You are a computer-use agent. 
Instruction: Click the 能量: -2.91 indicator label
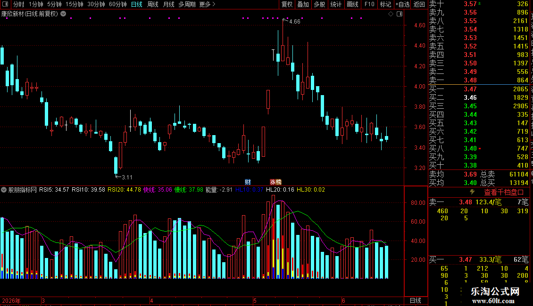219,190
